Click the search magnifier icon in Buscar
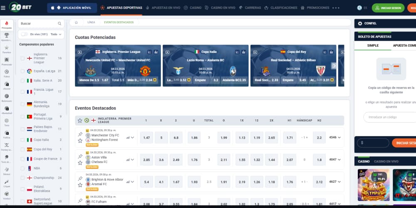The image size is (416, 208). (x=59, y=24)
